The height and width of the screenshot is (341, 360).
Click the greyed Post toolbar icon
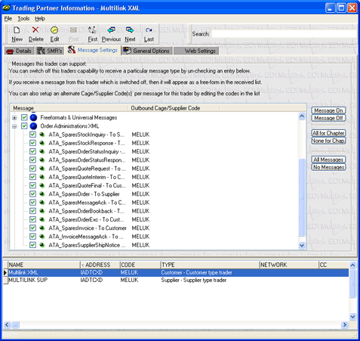[x=73, y=30]
